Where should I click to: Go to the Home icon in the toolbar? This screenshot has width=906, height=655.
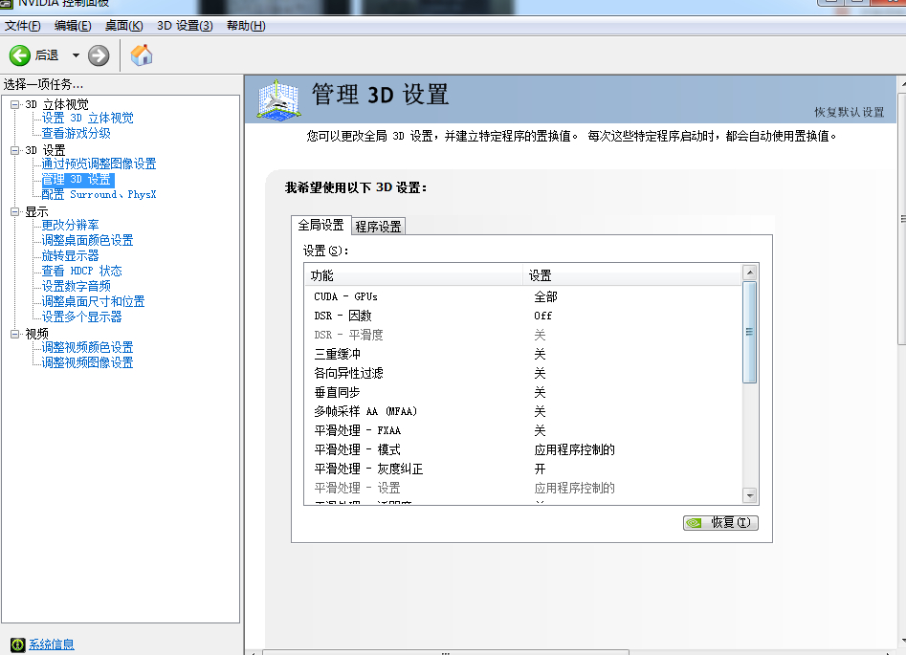click(x=142, y=55)
